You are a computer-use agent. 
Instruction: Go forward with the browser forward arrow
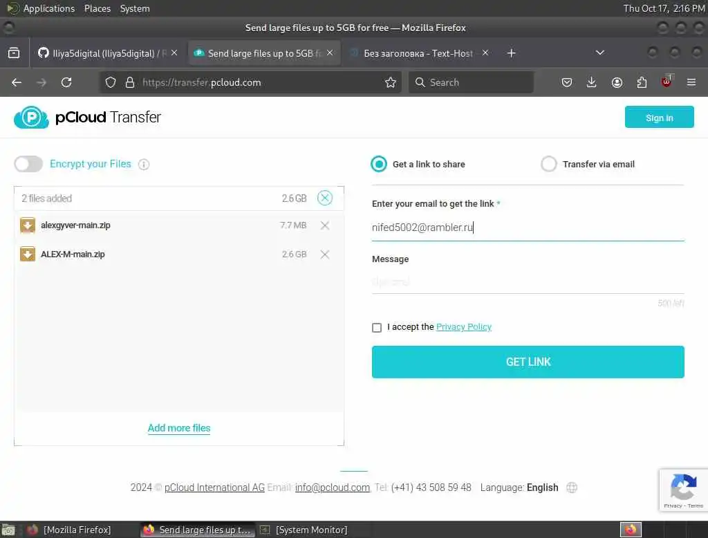coord(41,82)
